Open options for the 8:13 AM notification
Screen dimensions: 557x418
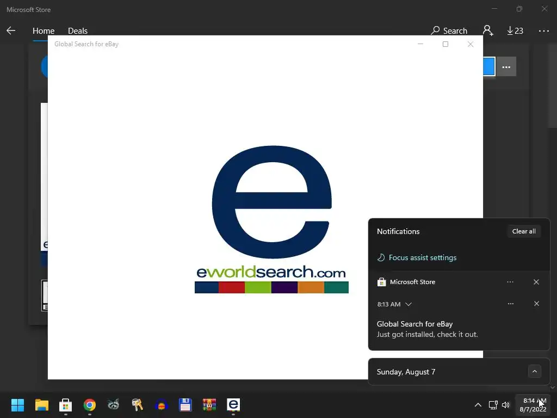click(510, 304)
